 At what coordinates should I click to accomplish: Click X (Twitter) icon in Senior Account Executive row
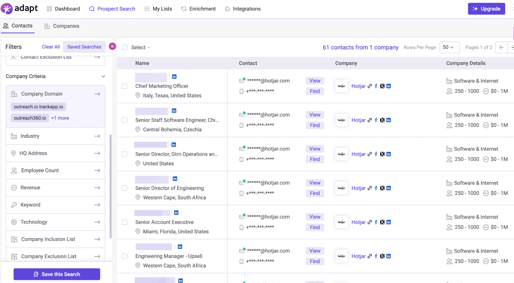click(x=382, y=222)
